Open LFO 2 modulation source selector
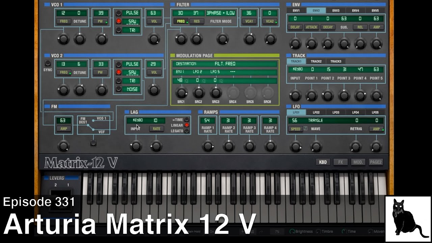The width and height of the screenshot is (432, 243). coord(197,72)
